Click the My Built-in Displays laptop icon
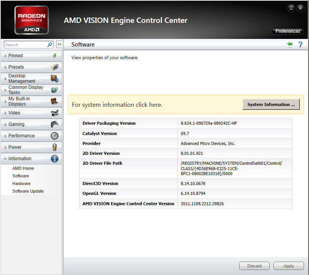Image resolution: width=309 pixels, height=275 pixels. pos(55,101)
